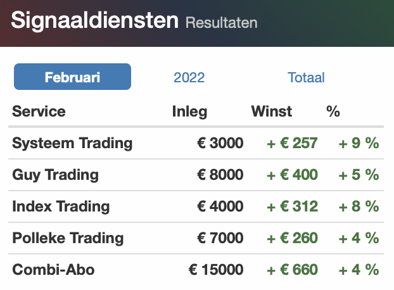Viewport: 394px width, 290px height.
Task: Click the + 8 % Index Trading percentage
Action: pos(359,206)
